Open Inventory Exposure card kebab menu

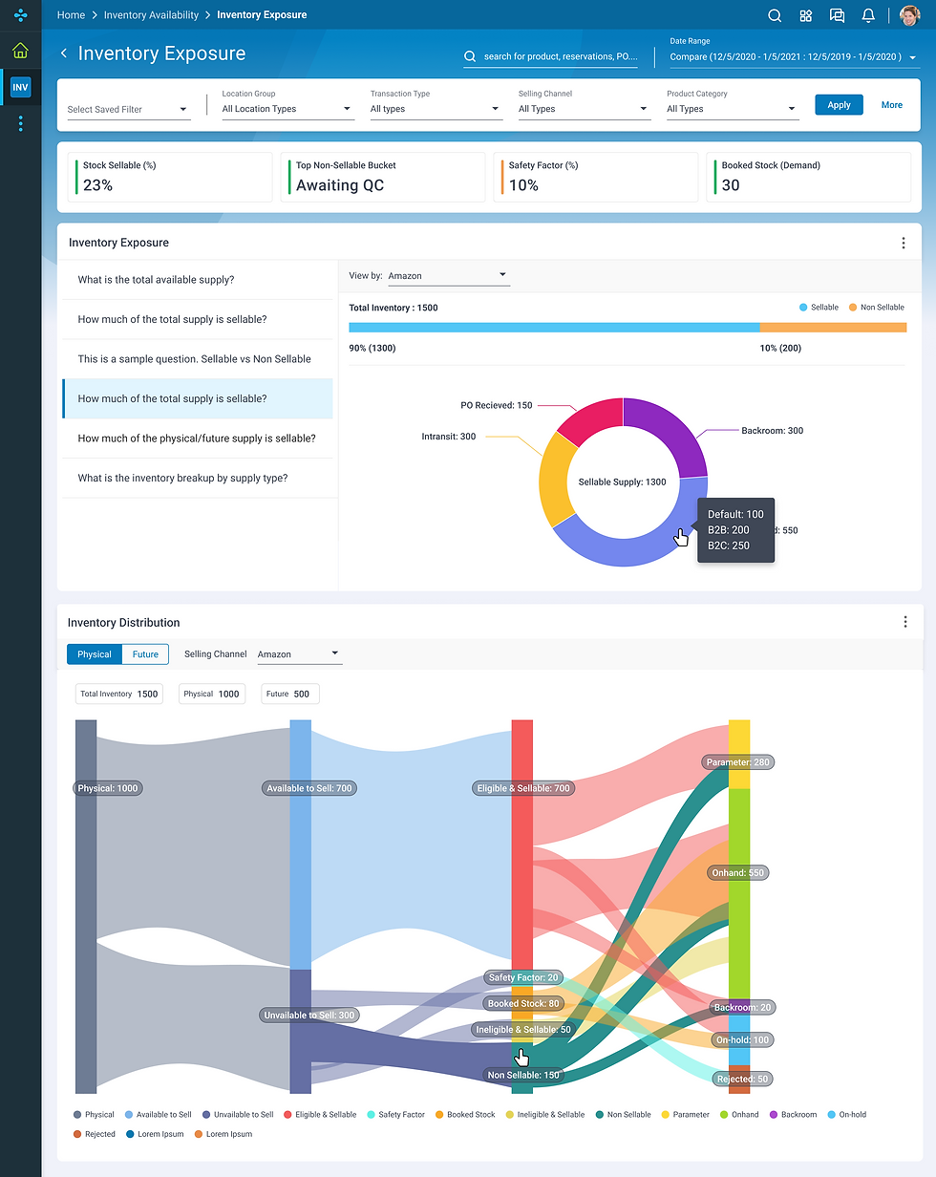(x=904, y=243)
